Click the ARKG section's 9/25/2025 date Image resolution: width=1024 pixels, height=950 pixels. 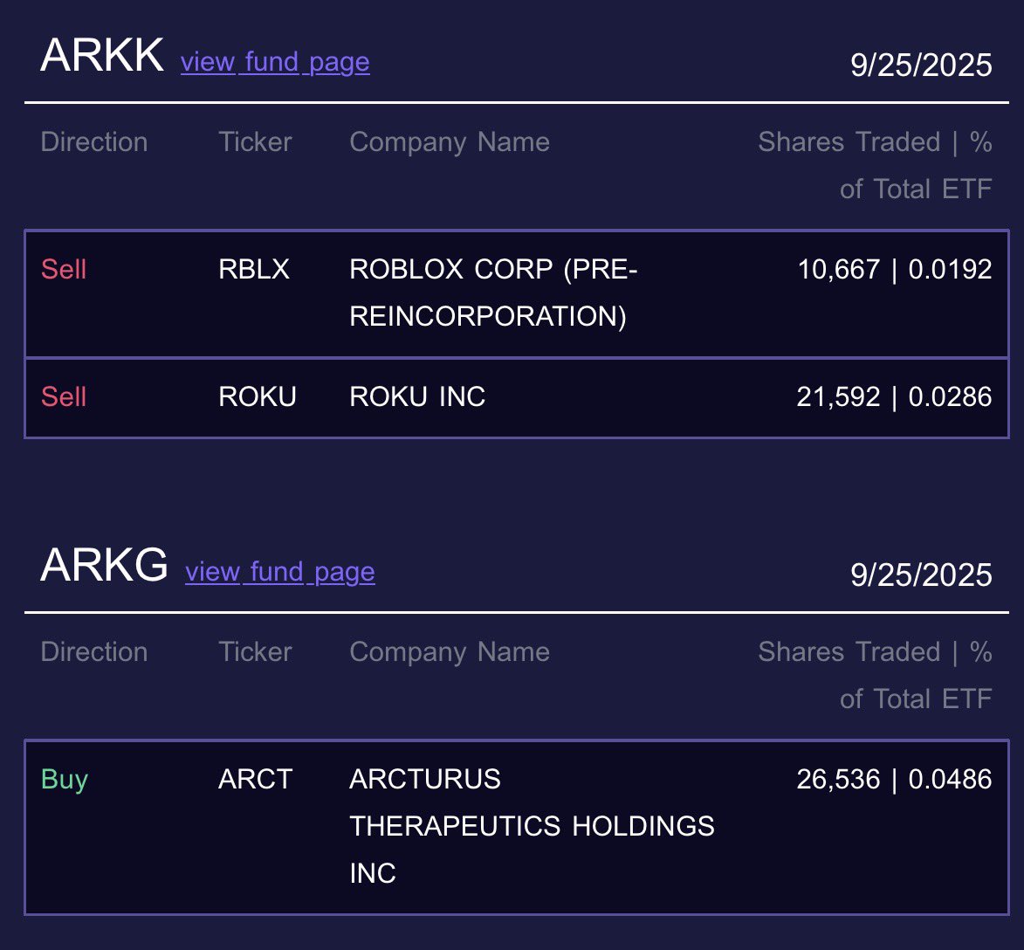(x=921, y=575)
